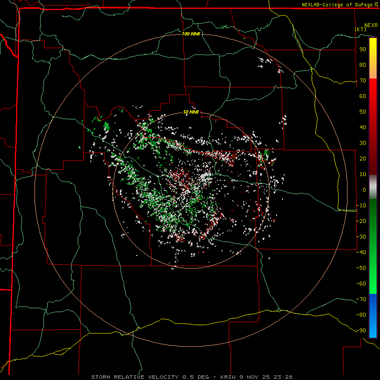
Task: Click the -50 value on the velocity scale
Action: [x=361, y=268]
